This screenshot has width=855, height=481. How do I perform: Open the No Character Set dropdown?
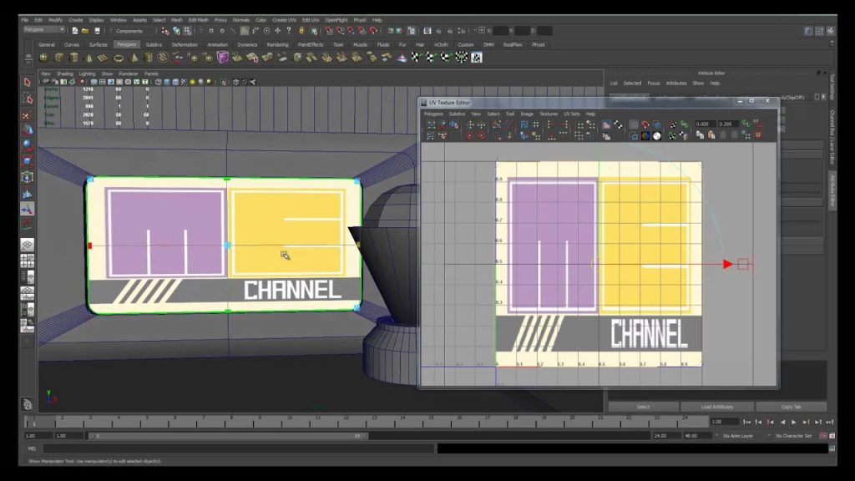[793, 436]
